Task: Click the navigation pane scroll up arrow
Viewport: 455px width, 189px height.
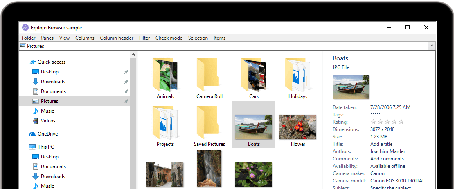Action: [133, 54]
